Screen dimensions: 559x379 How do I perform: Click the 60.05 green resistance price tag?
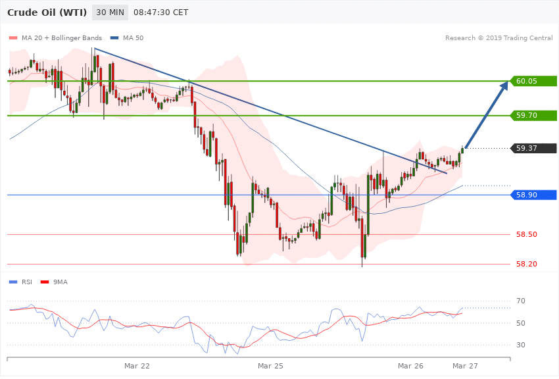pyautogui.click(x=534, y=81)
